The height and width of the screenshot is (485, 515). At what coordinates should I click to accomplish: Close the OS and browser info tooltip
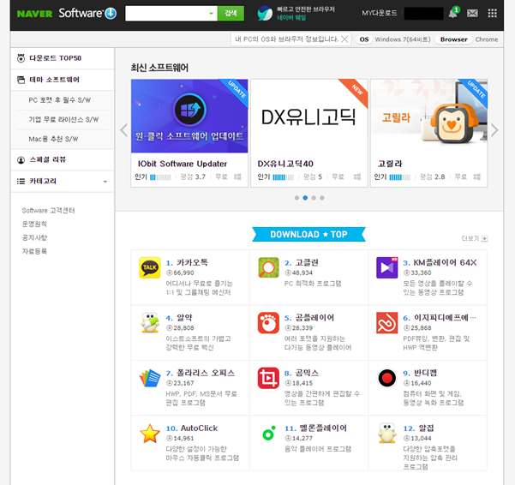344,39
